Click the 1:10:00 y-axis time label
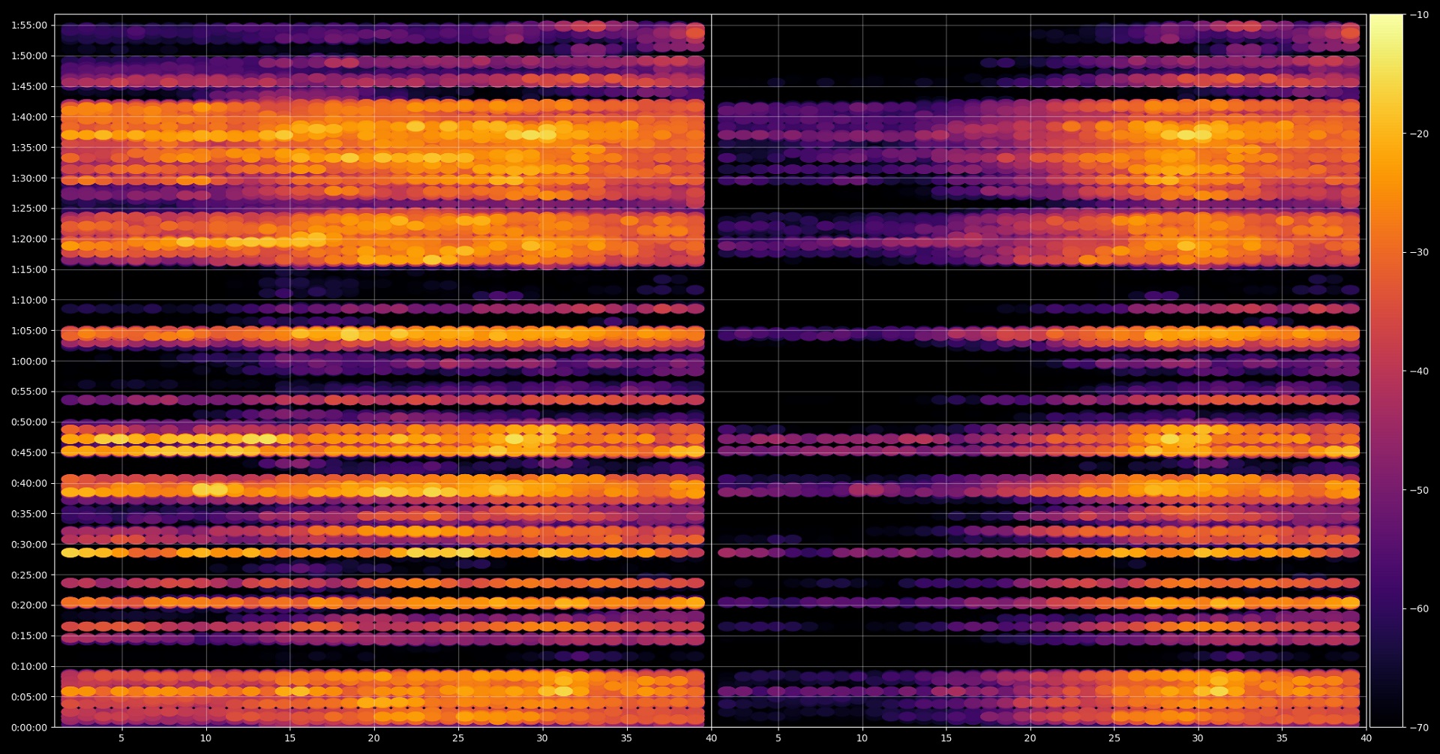This screenshot has width=1440, height=754. 29,300
